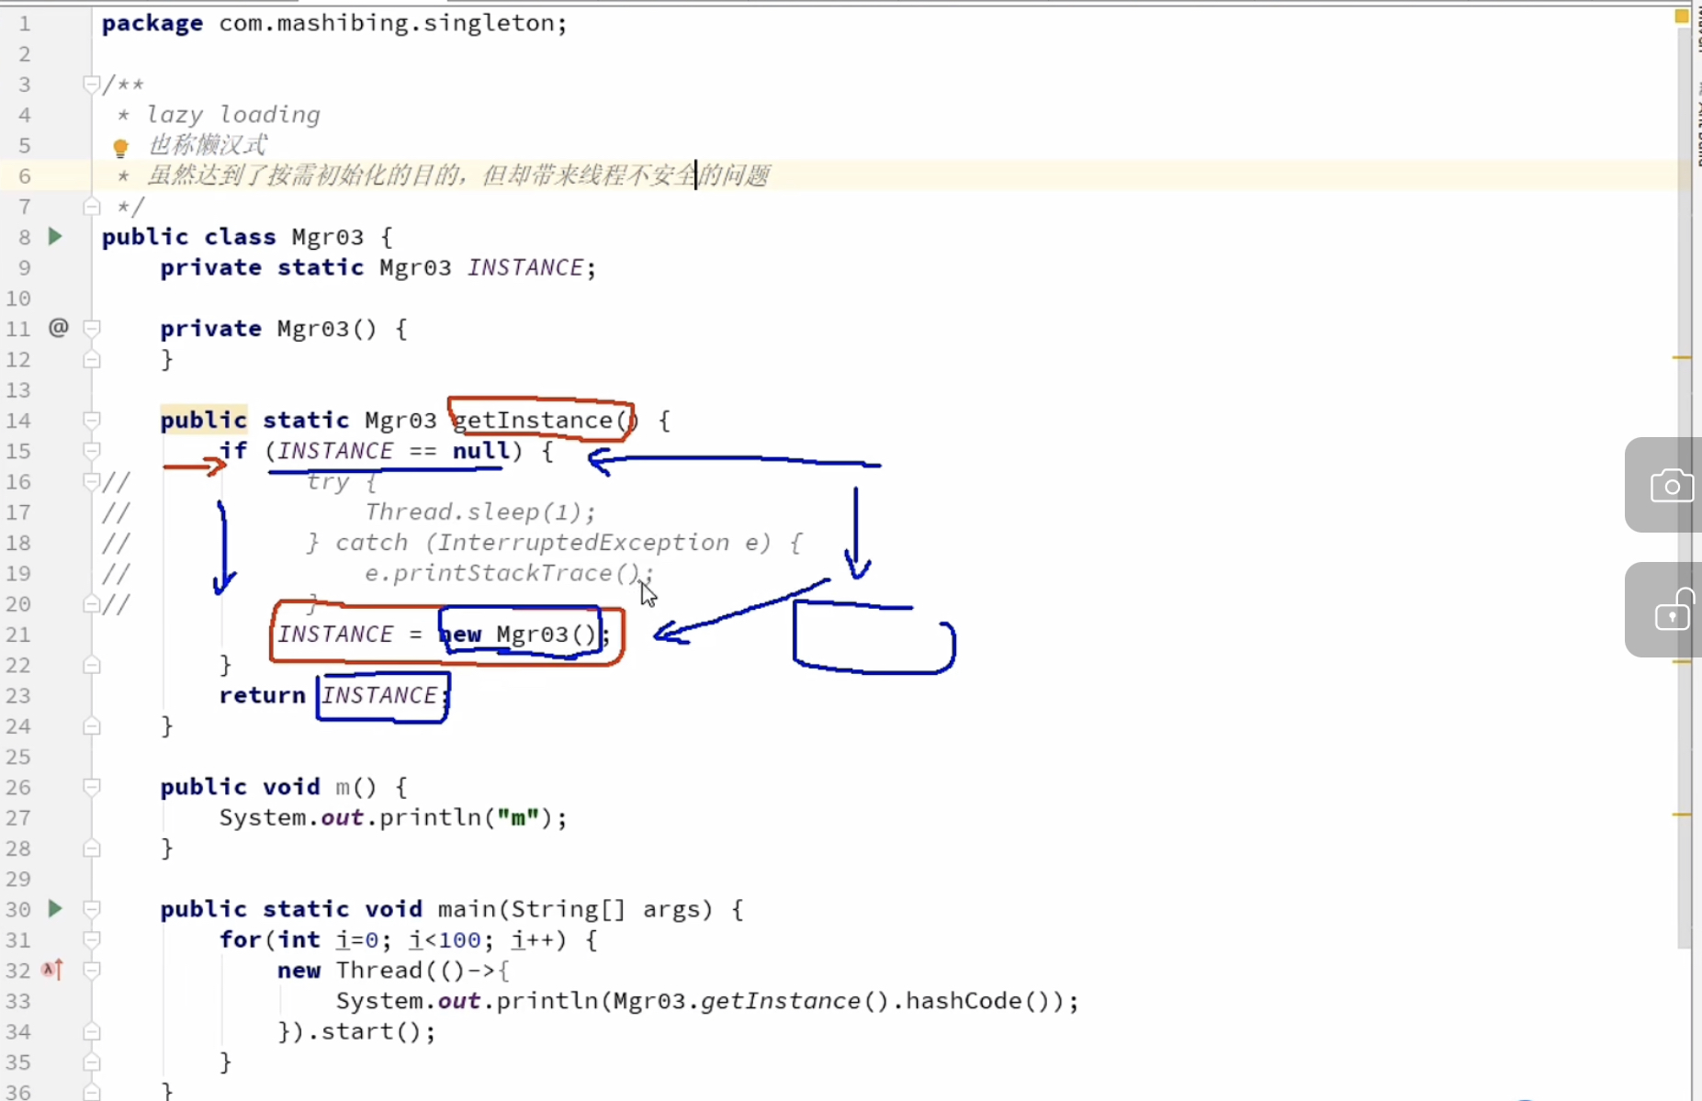Viewport: 1702px width, 1101px height.
Task: Click 'new Mgr03()' on line 21
Action: click(519, 635)
